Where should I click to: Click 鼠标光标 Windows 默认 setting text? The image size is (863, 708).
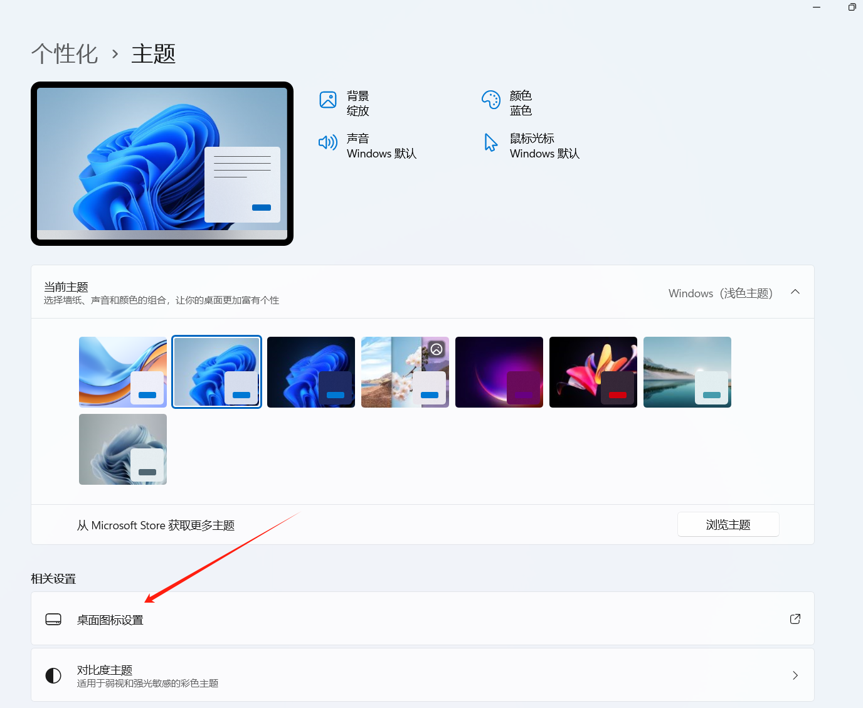click(x=545, y=146)
